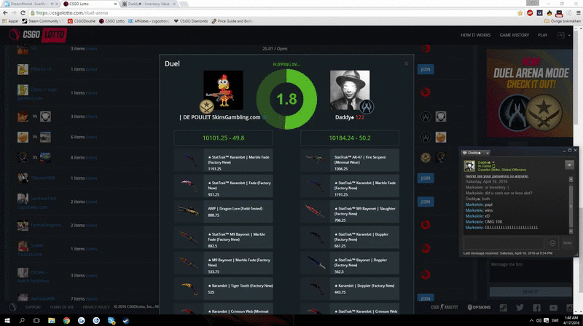Open HOW IT WORKS in site navigation
Screen dimensions: 583x326
(x=476, y=35)
